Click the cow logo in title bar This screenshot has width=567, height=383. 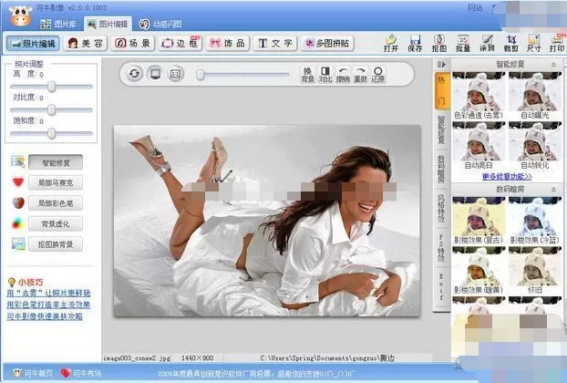point(20,16)
